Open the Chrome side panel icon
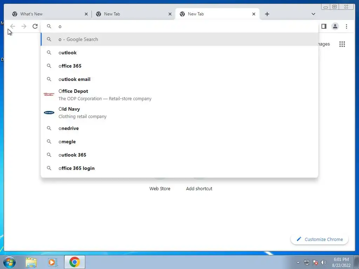This screenshot has height=269, width=359. [x=324, y=26]
